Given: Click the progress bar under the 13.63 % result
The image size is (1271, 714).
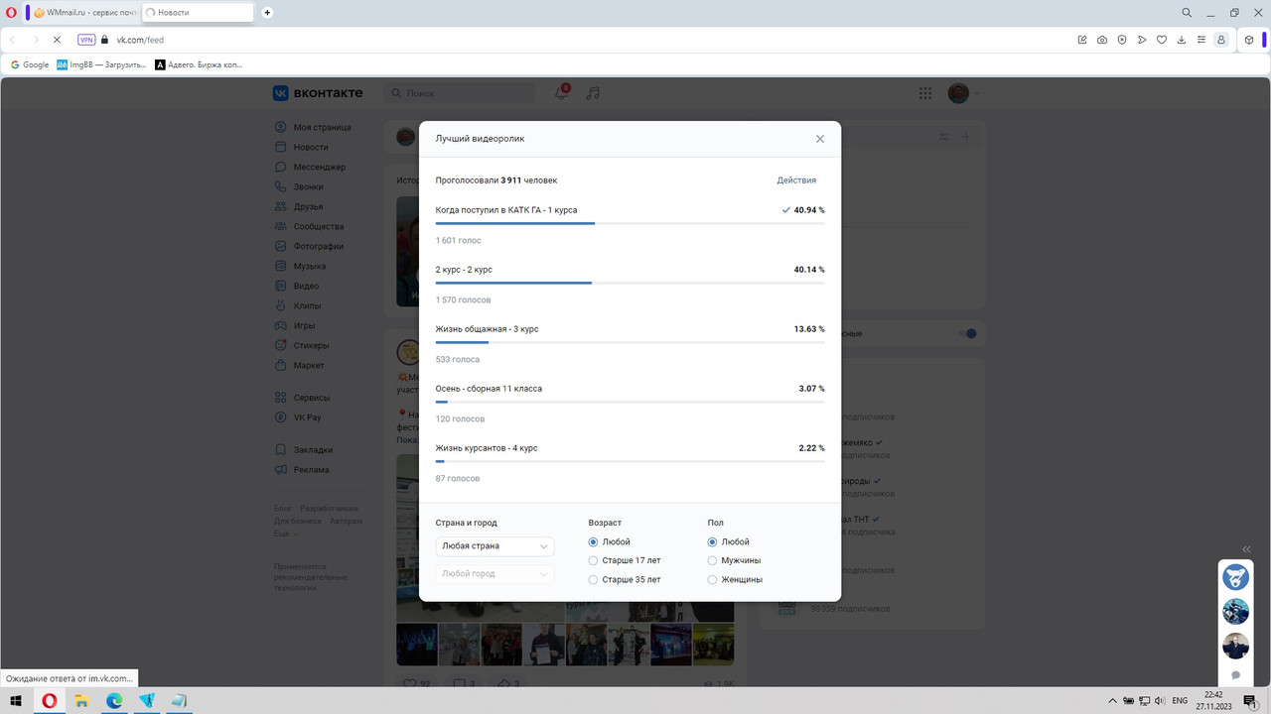Looking at the screenshot, I should [x=630, y=342].
